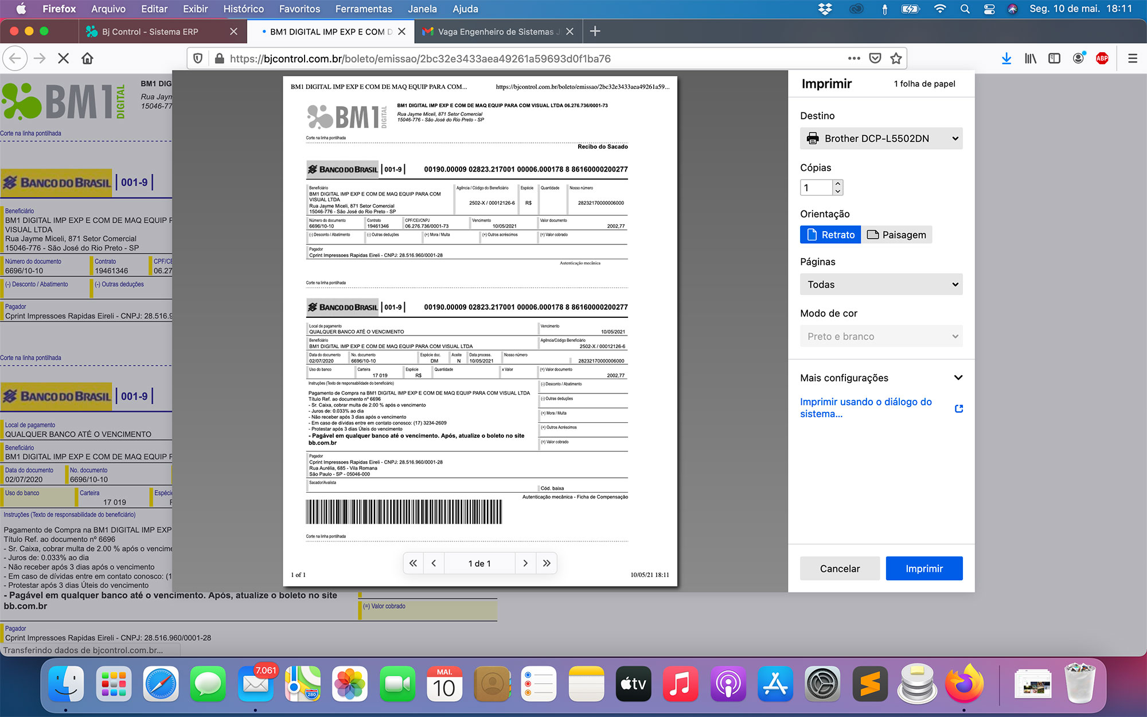Click the Adblock Plus extension icon

1102,59
